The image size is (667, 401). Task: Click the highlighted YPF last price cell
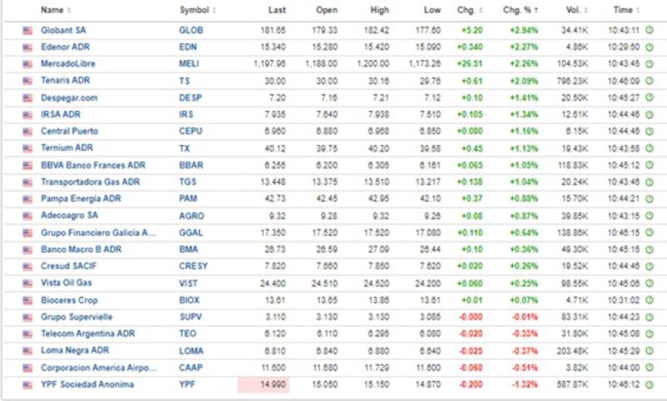[263, 384]
